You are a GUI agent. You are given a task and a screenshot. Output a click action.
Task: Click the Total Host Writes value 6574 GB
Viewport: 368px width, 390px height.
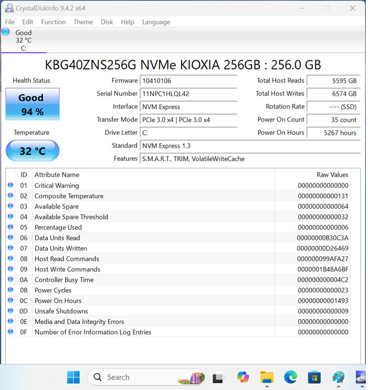click(333, 94)
